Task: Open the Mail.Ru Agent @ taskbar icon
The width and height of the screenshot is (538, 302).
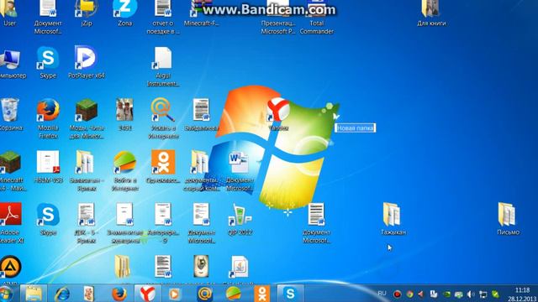Action: [x=204, y=294]
